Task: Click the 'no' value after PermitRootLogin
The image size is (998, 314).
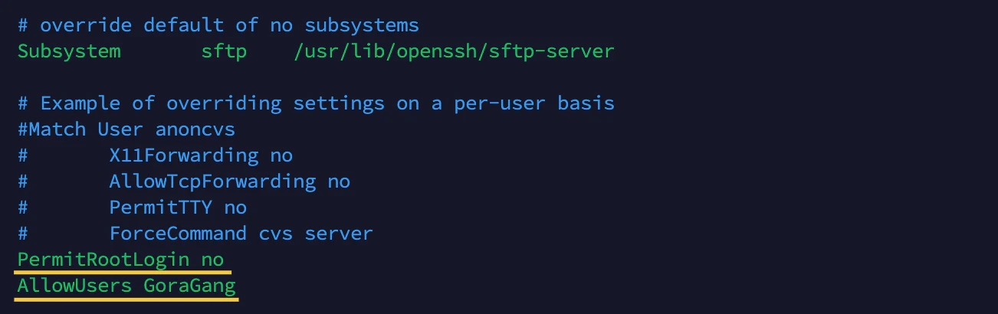Action: click(x=212, y=260)
